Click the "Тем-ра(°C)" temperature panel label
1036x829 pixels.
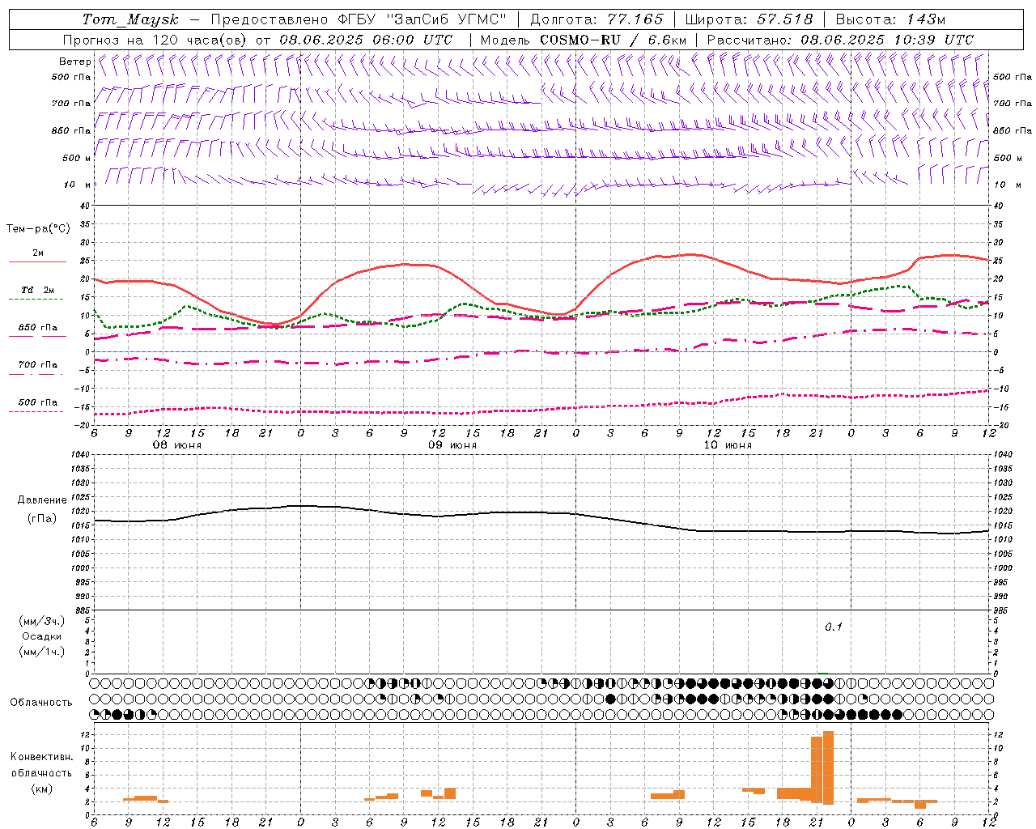click(38, 229)
